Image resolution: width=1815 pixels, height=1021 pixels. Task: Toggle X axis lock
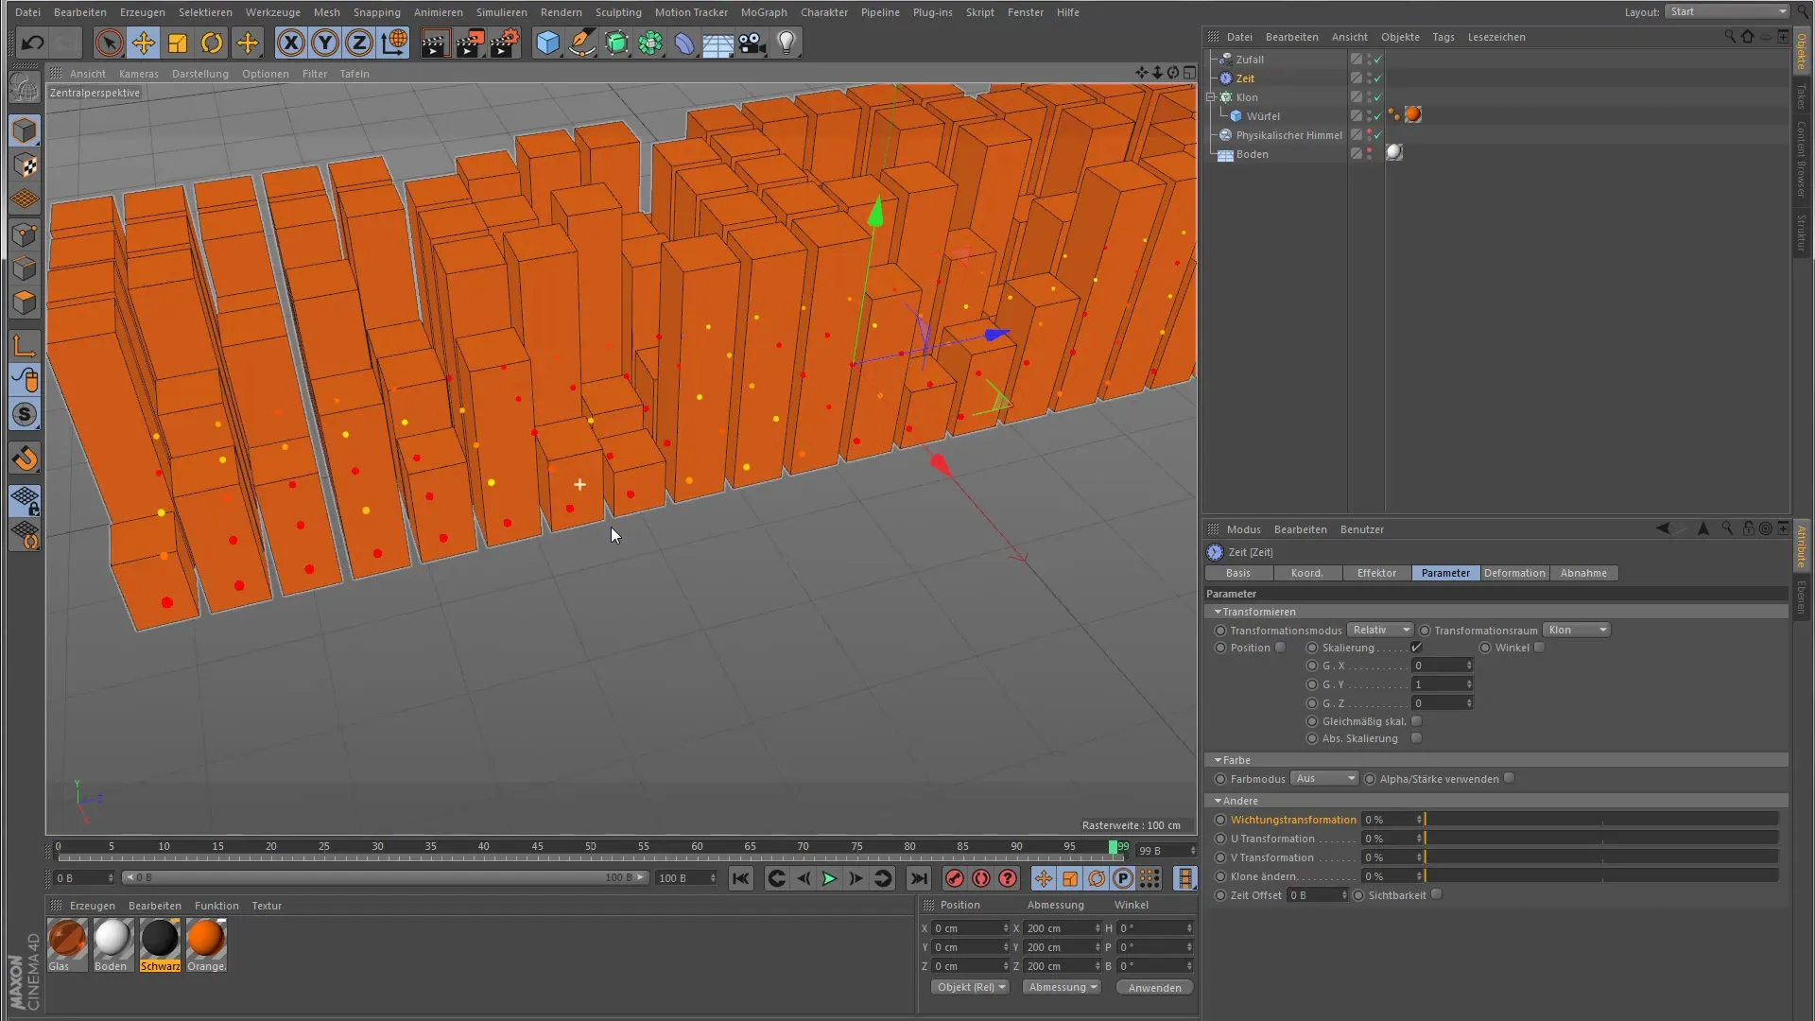[291, 43]
